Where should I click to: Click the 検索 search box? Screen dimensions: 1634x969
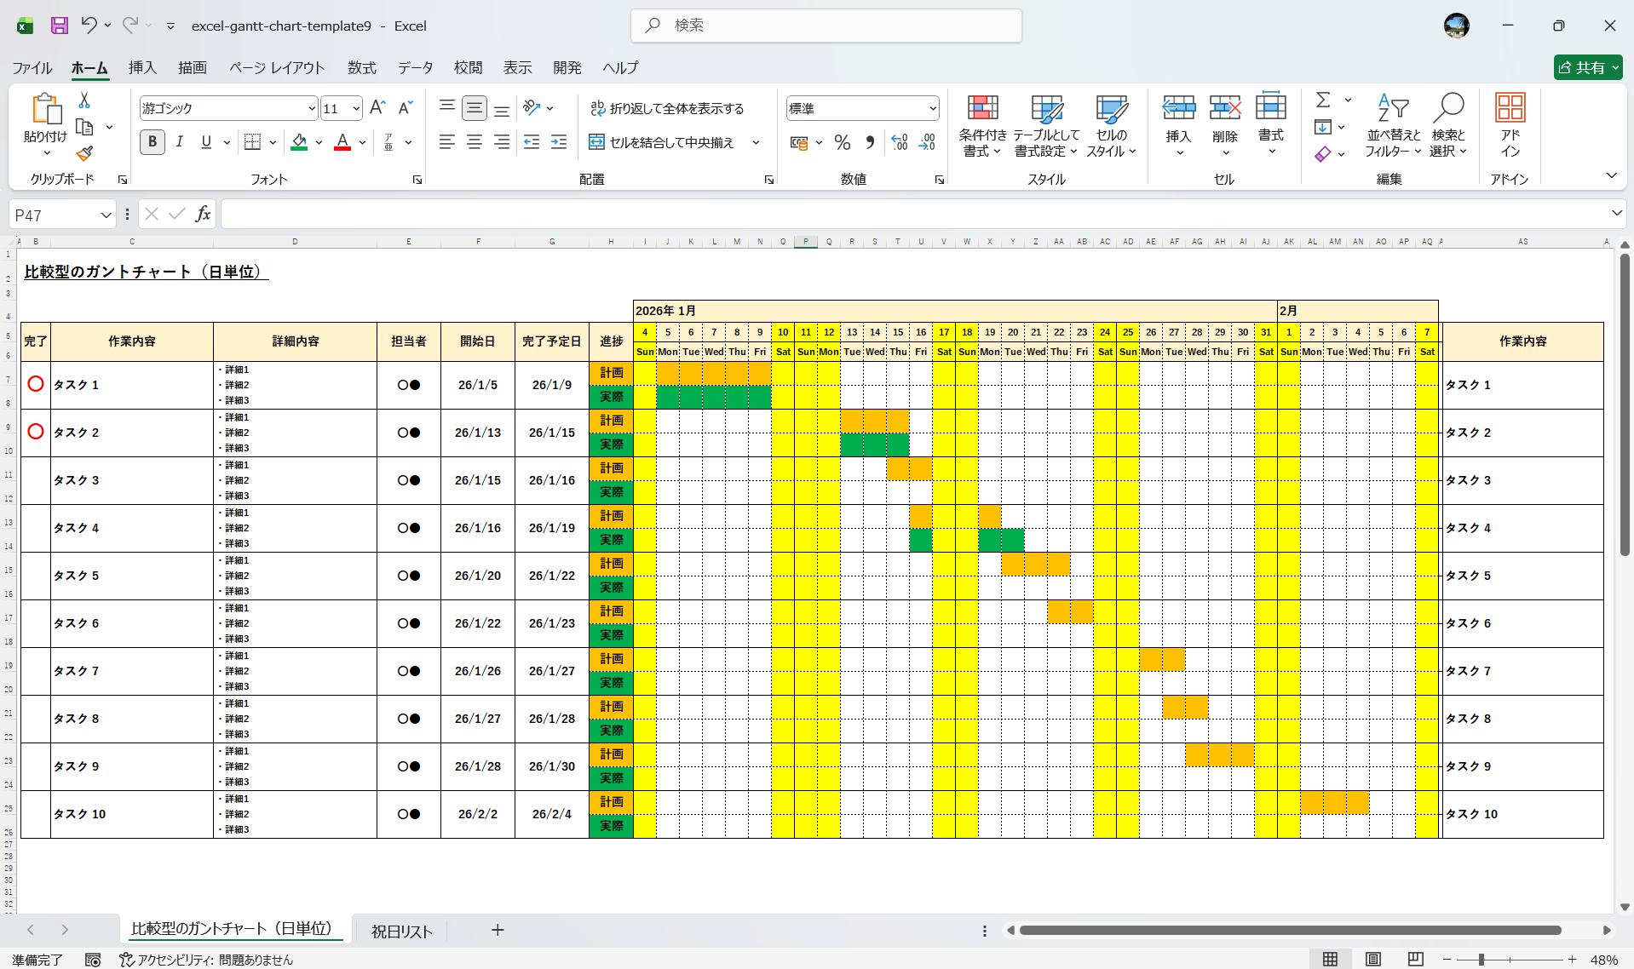click(x=826, y=26)
